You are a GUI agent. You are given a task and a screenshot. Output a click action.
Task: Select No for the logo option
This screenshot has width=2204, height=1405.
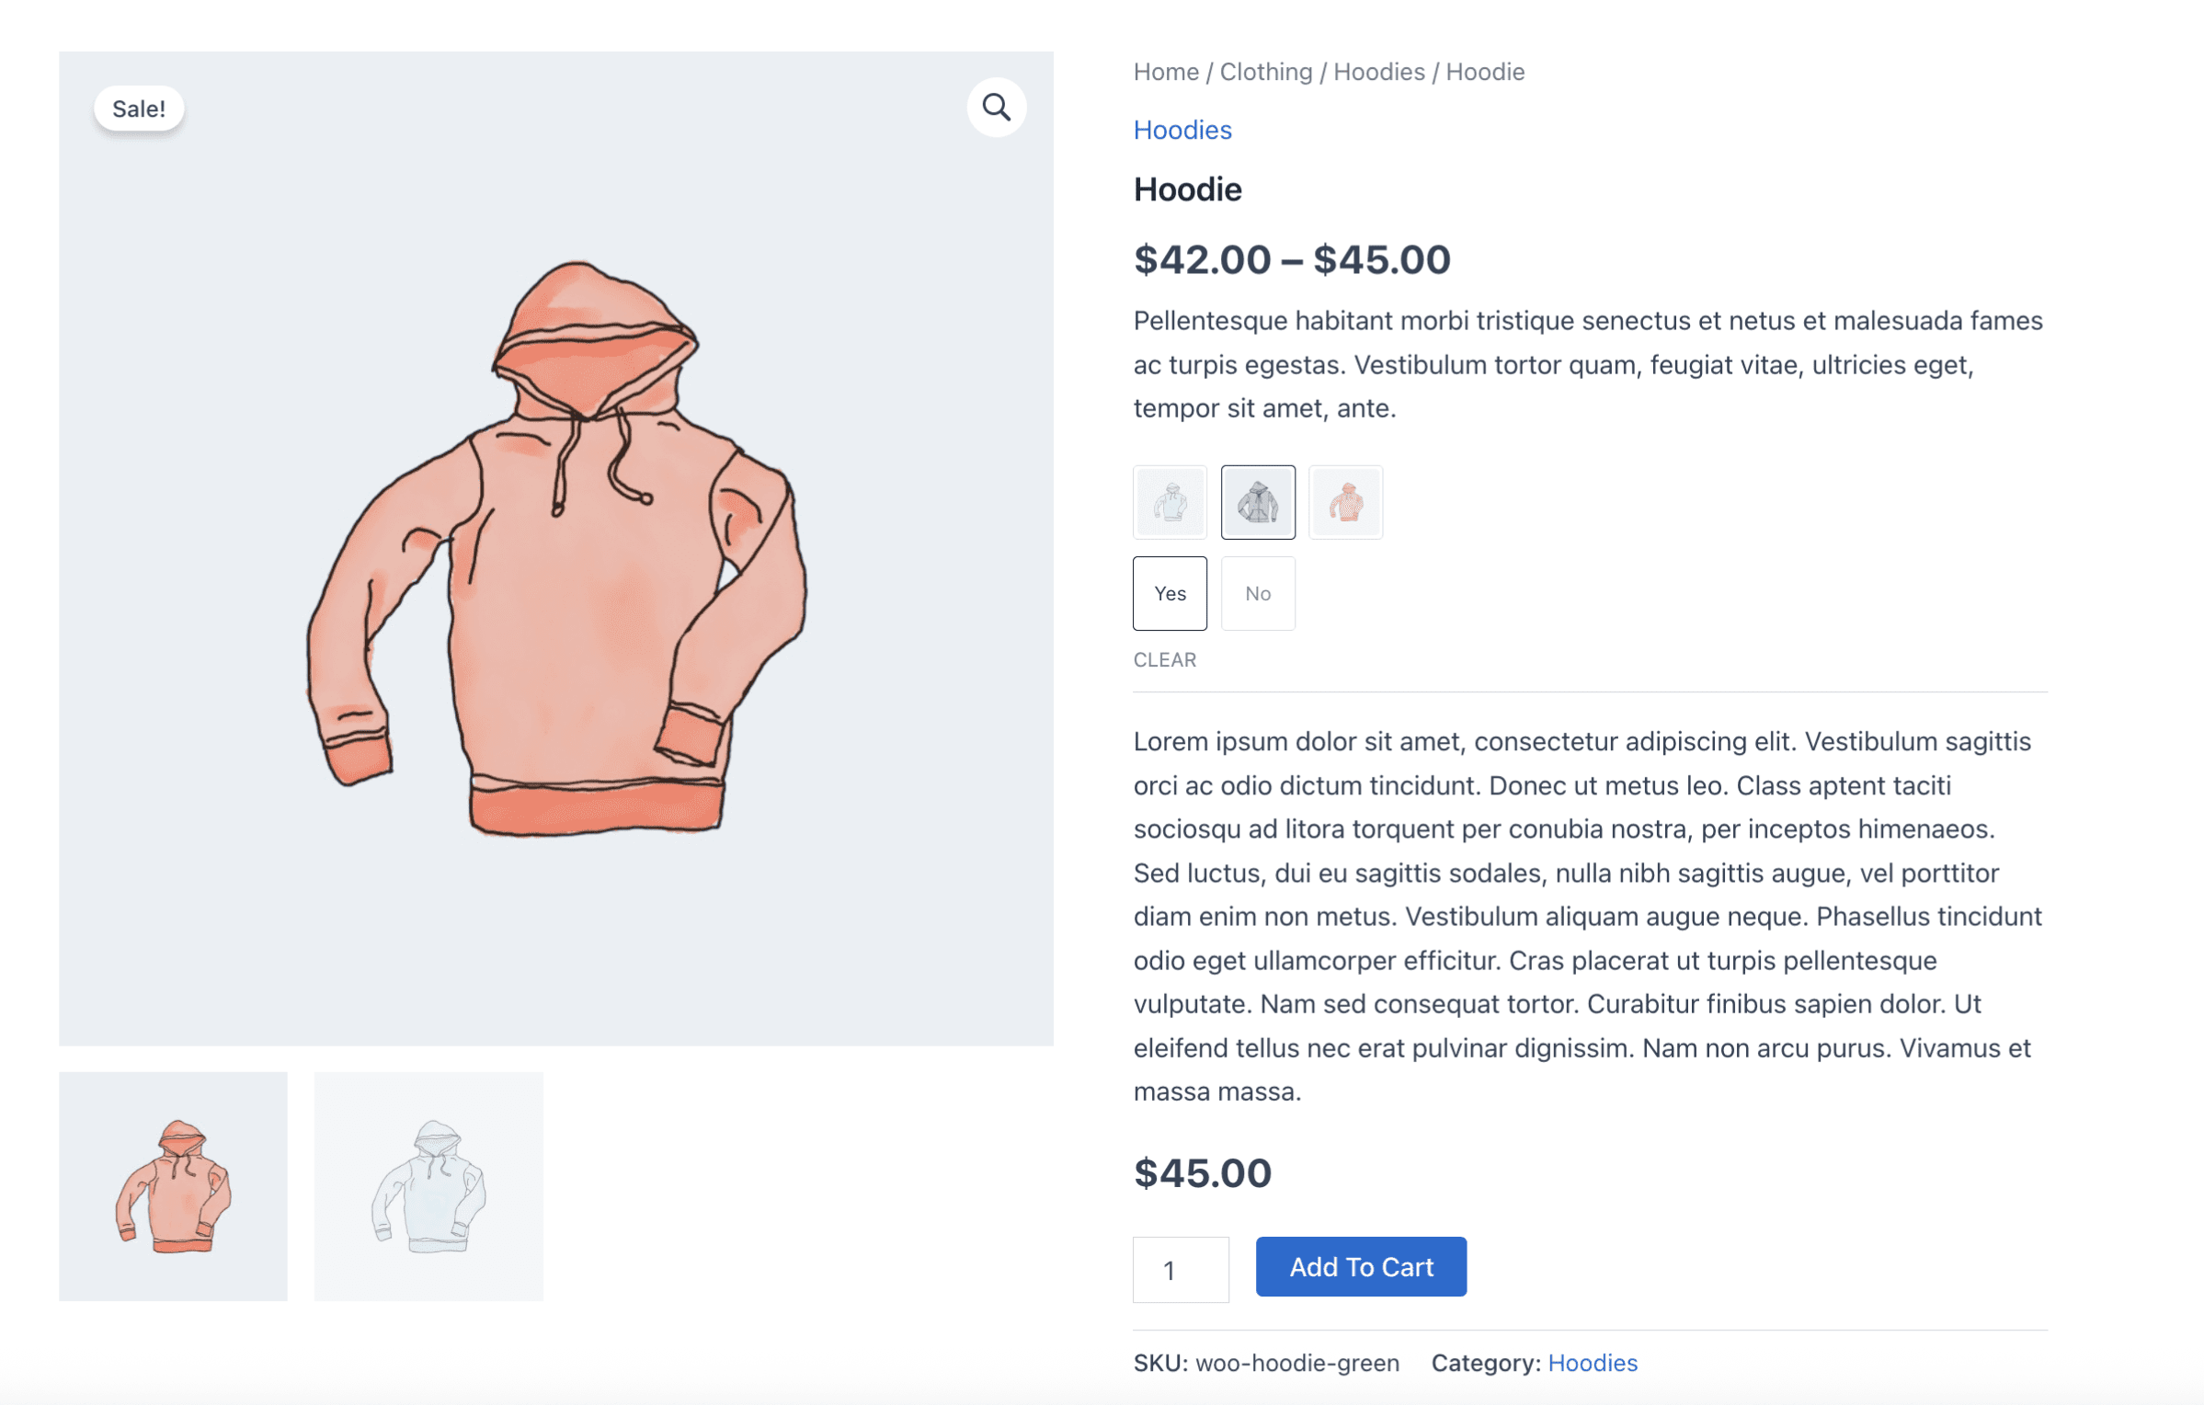[x=1258, y=593]
